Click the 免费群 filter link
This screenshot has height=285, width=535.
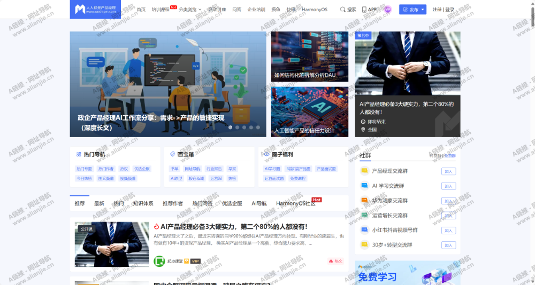point(450,156)
